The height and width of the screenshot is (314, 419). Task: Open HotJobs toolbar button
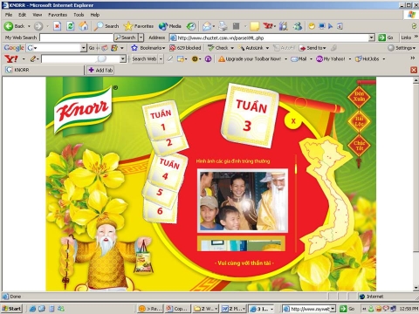[367, 59]
